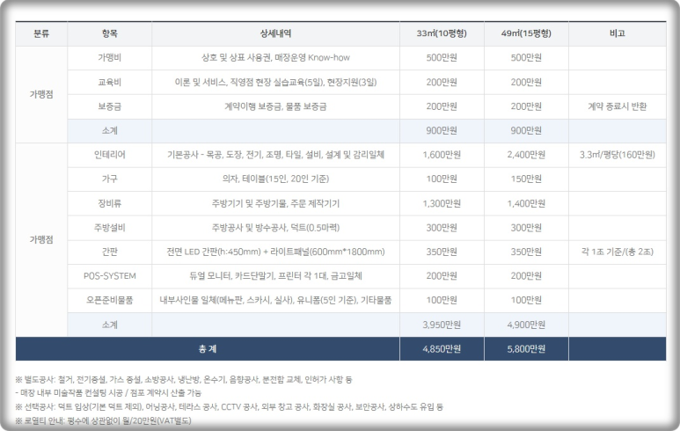This screenshot has width=680, height=431.
Task: Click the '3,950만원' subtotal
Action: point(442,325)
